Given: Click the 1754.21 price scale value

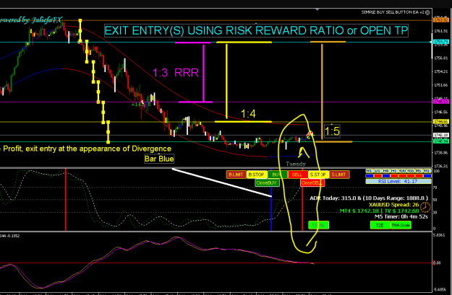Looking at the screenshot, I should 441,71.
